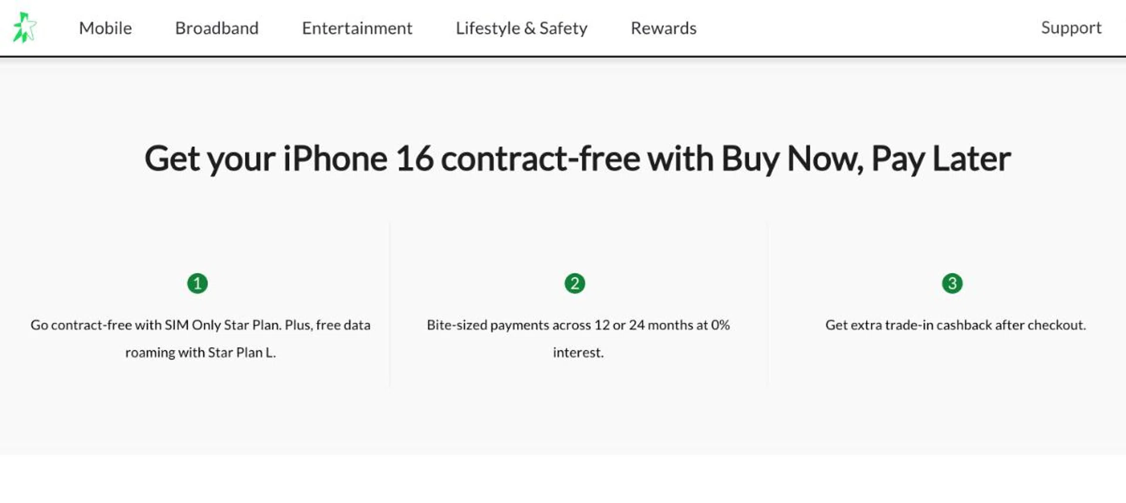Click the vertical divider between steps 1 and 2
This screenshot has height=503, width=1126.
[x=390, y=305]
